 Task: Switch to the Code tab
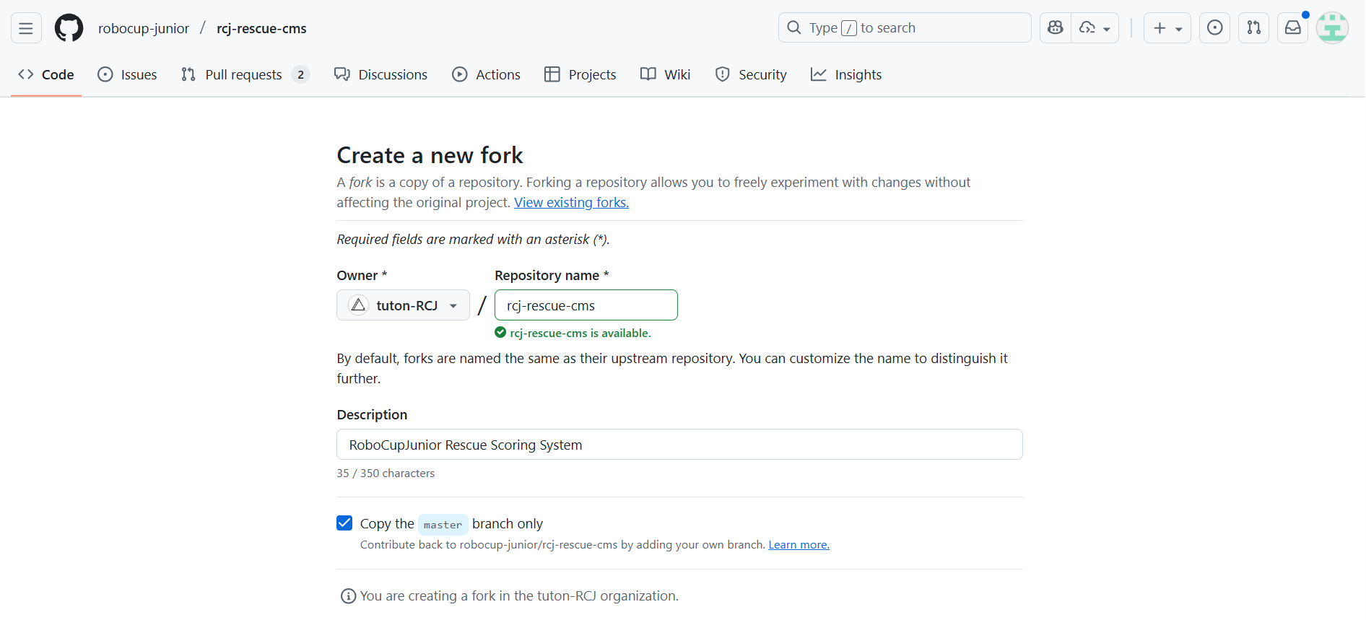tap(46, 74)
